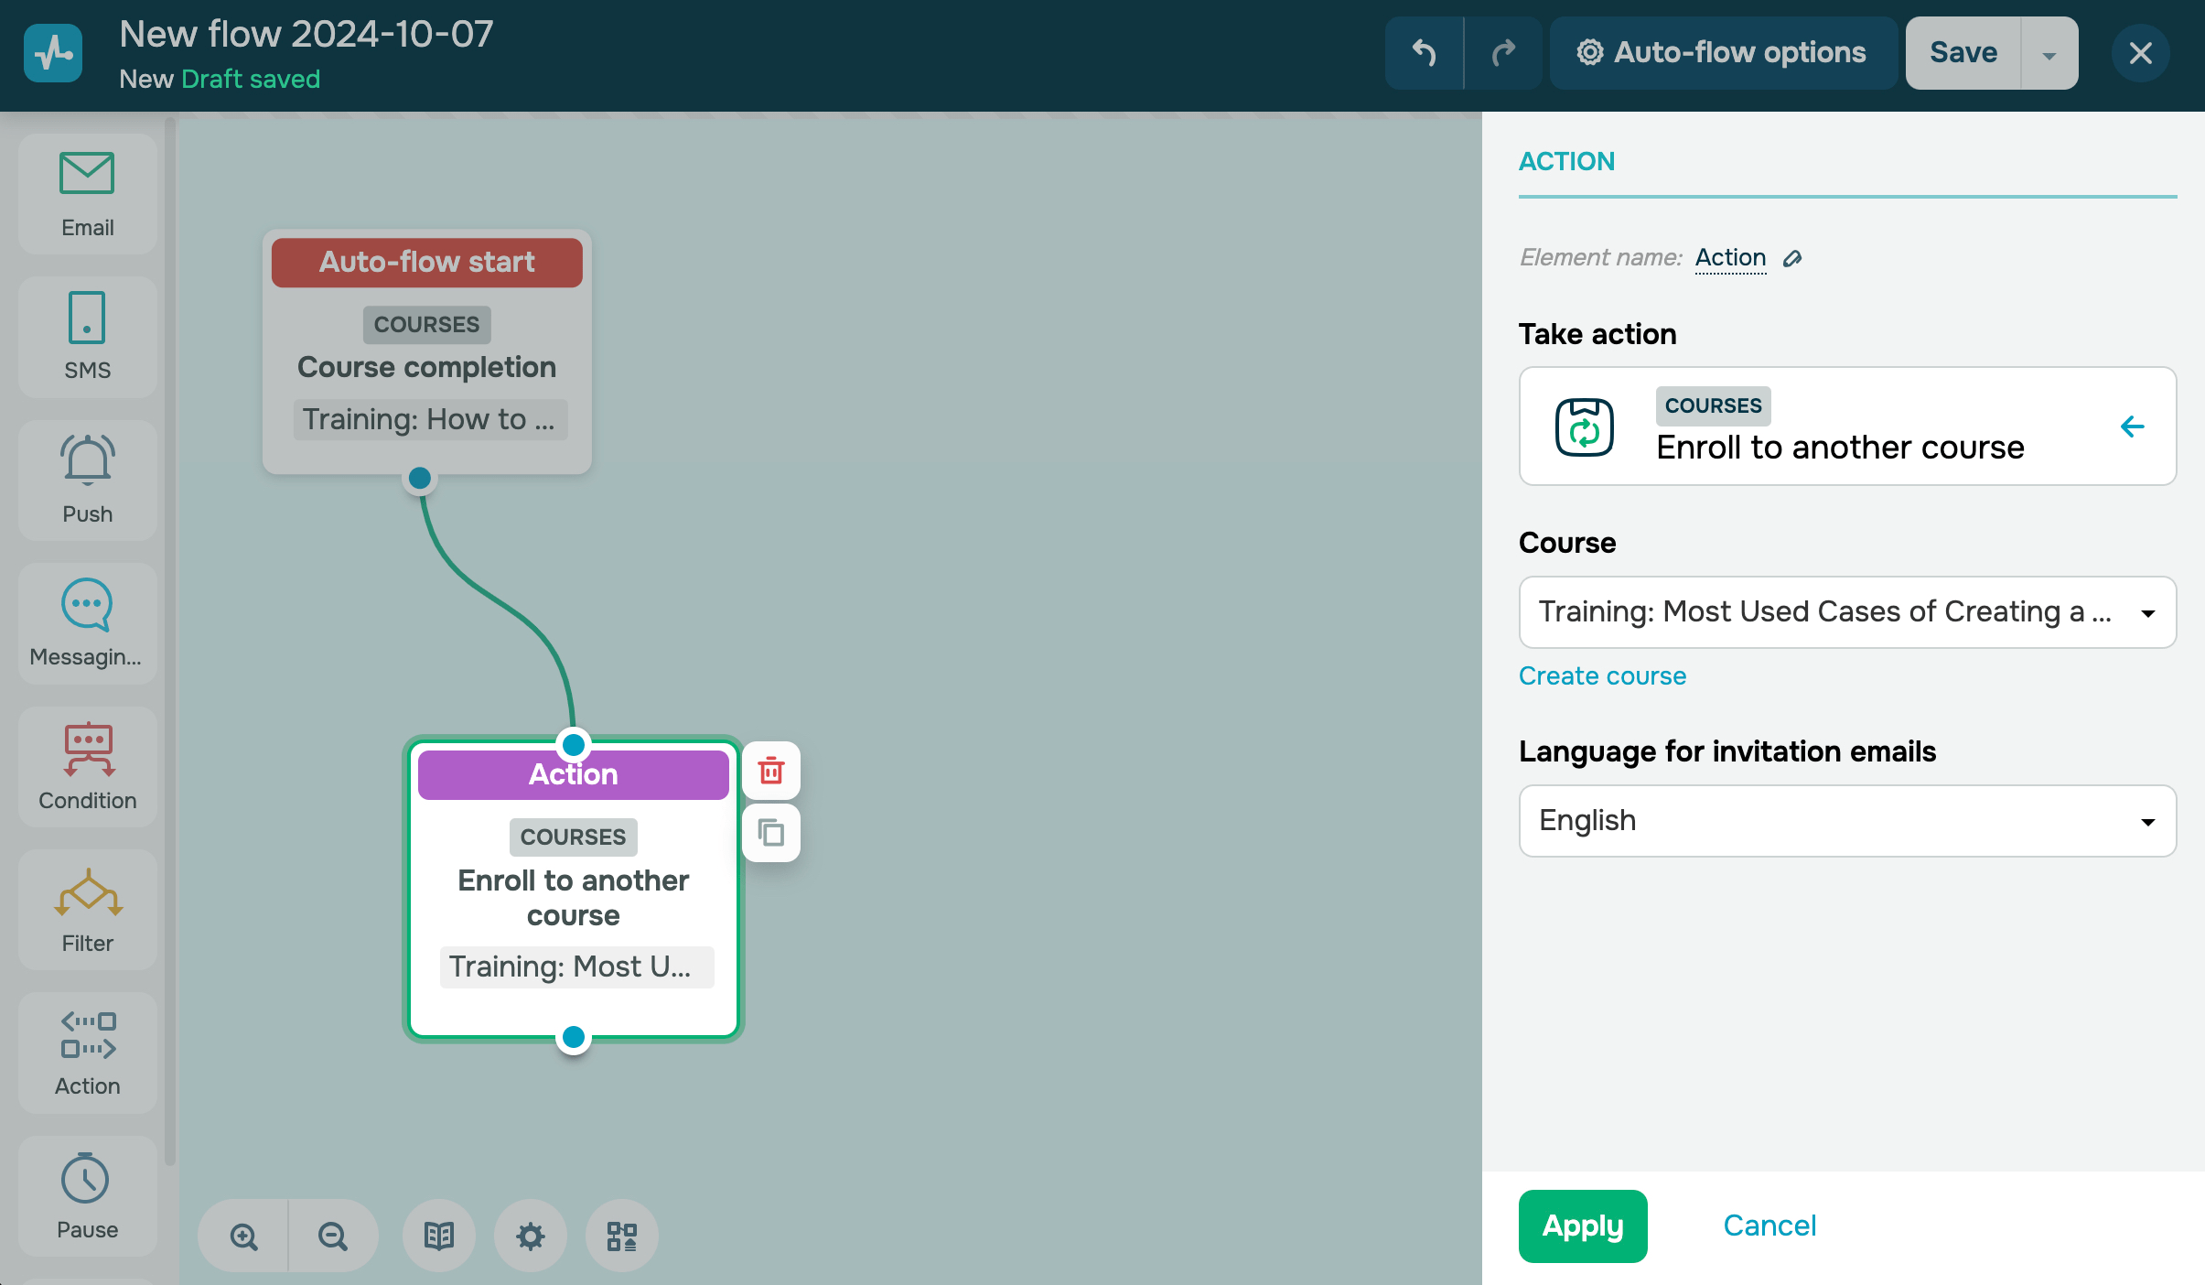The height and width of the screenshot is (1285, 2205).
Task: Open Auto-flow options
Action: point(1722,53)
